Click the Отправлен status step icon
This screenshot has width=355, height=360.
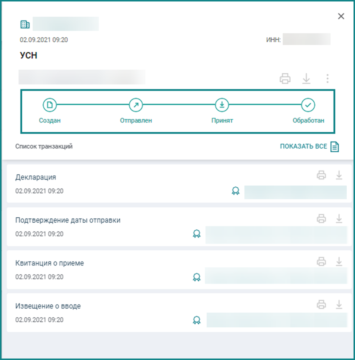coord(136,105)
